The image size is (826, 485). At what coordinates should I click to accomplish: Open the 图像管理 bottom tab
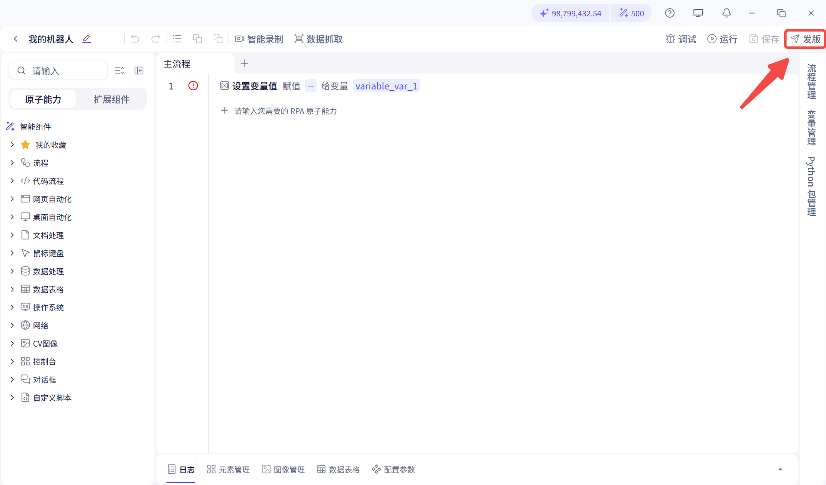click(284, 470)
